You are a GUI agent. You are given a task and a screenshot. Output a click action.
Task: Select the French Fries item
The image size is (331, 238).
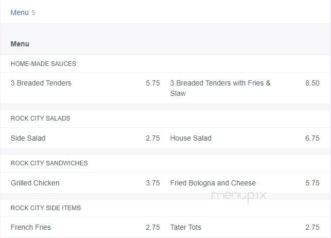point(31,227)
